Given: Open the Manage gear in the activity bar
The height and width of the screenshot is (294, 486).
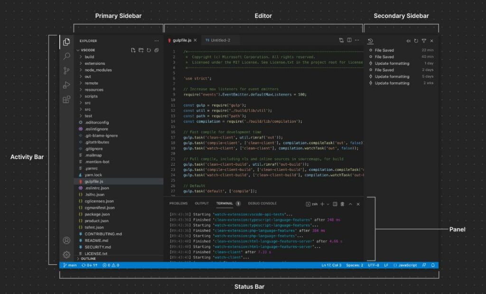Looking at the screenshot, I should [x=66, y=254].
